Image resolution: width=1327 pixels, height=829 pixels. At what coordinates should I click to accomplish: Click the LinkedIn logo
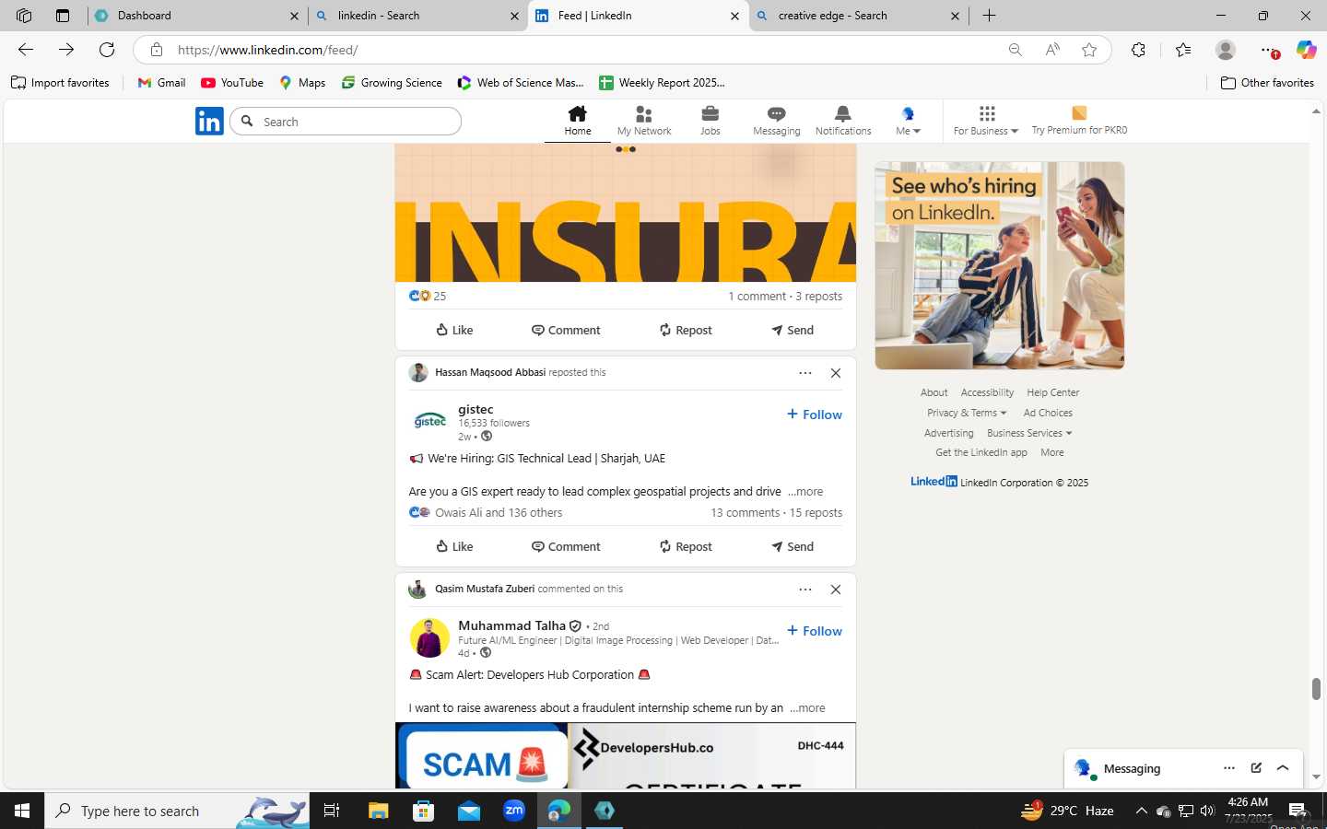[209, 121]
